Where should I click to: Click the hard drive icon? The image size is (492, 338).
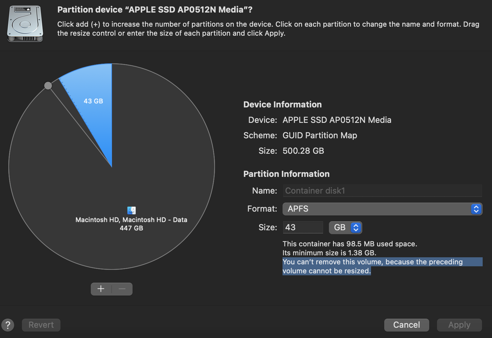tap(25, 24)
